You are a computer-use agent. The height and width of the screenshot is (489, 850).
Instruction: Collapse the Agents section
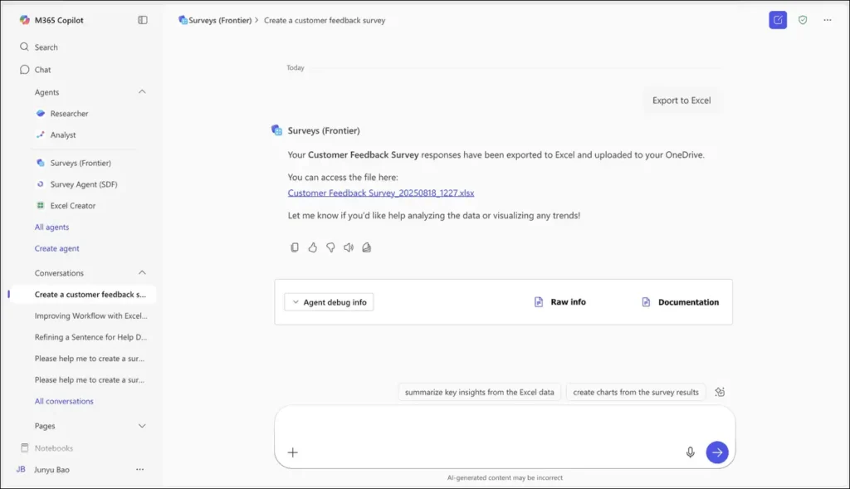(142, 92)
